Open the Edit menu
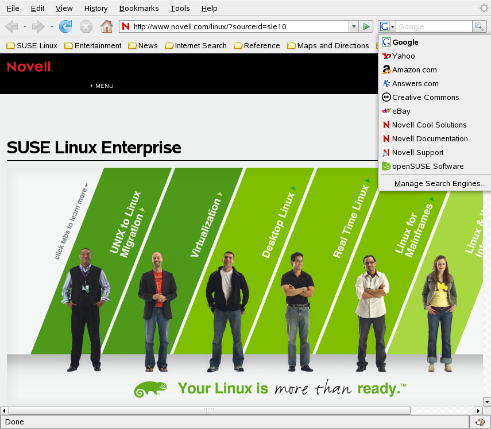 click(37, 9)
